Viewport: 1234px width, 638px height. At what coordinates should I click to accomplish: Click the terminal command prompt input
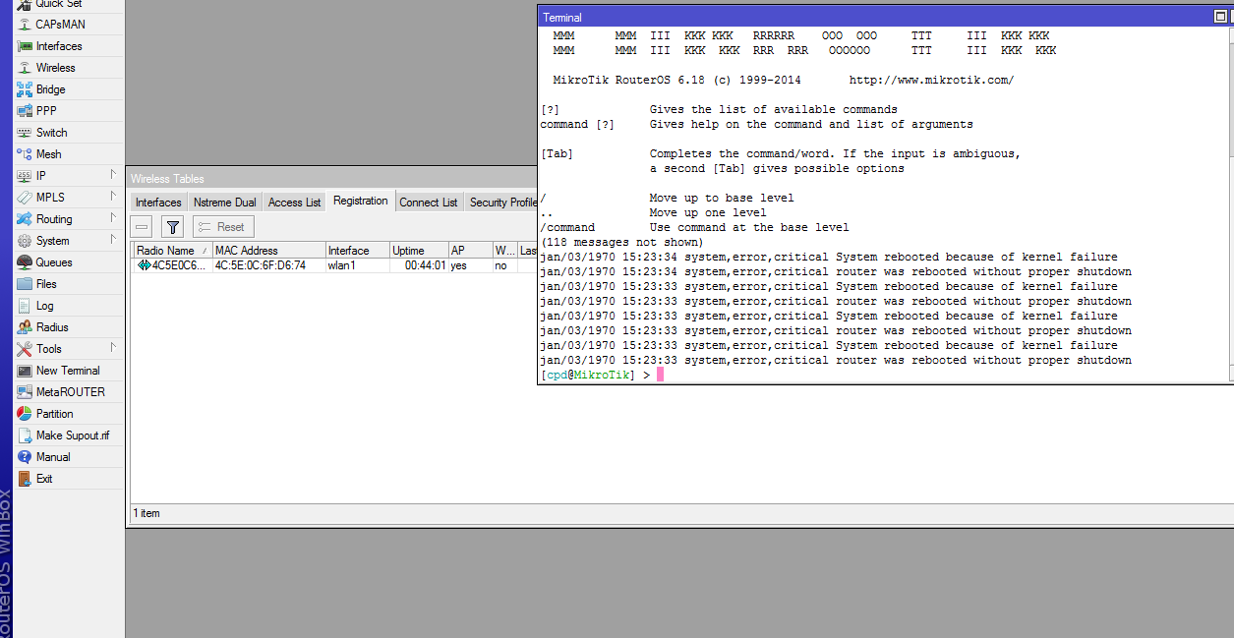coord(660,375)
